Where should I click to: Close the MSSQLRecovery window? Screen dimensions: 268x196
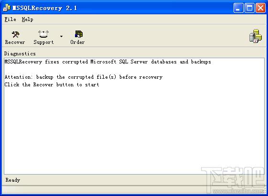click(260, 8)
